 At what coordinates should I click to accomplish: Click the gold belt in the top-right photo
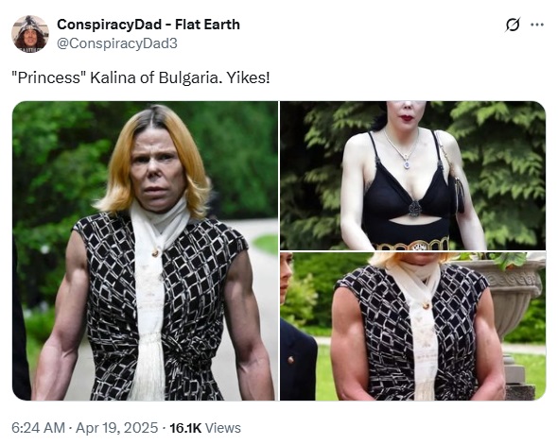coord(412,245)
